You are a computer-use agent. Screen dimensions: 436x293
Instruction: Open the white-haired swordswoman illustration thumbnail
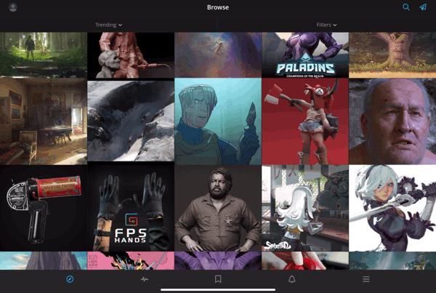pos(392,208)
